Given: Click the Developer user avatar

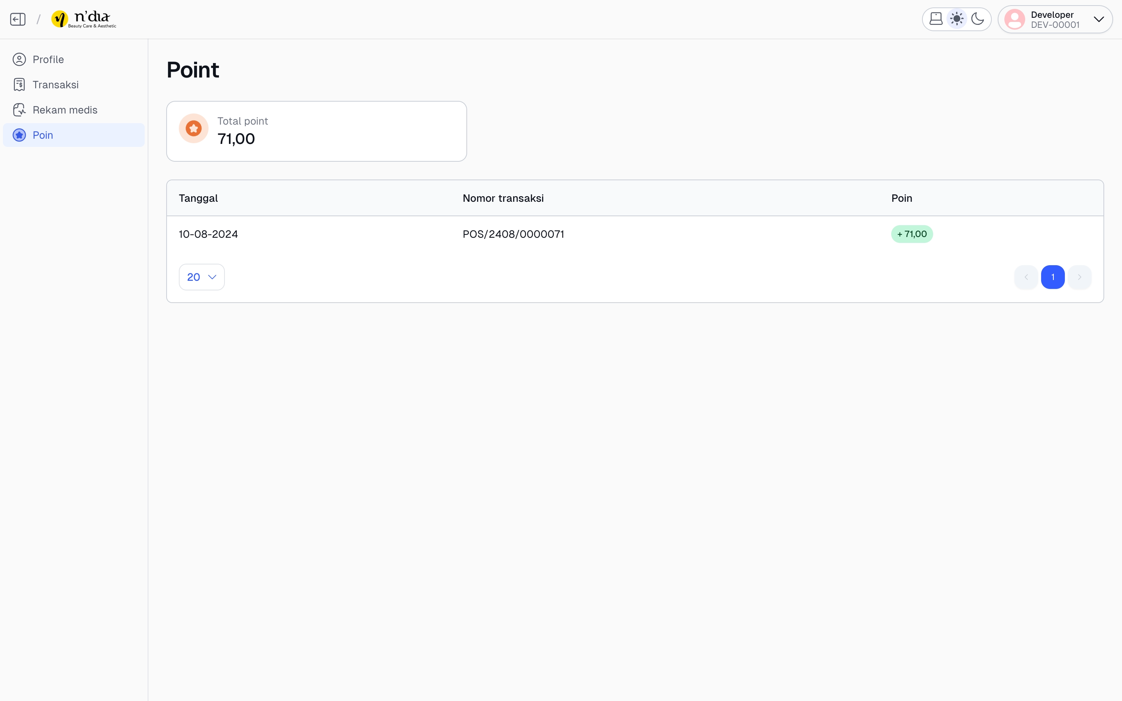Looking at the screenshot, I should 1014,19.
